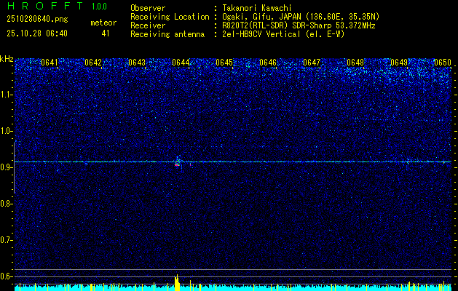Select the 0643 time marker
458x291 pixels.
(x=137, y=63)
